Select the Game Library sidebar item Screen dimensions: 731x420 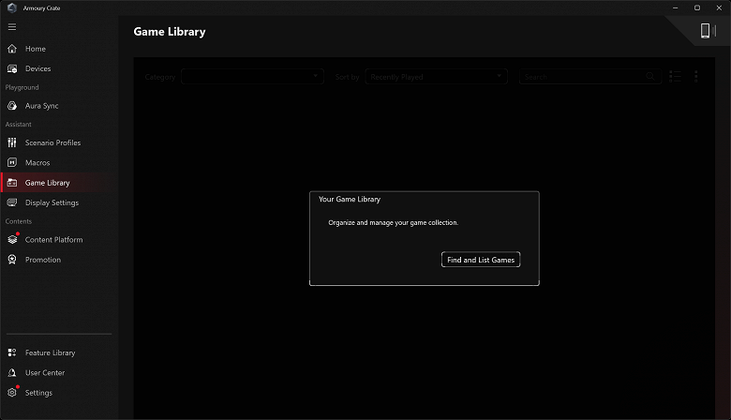click(48, 183)
